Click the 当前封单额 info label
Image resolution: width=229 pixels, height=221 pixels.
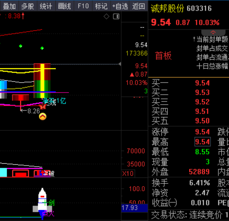(x=212, y=39)
